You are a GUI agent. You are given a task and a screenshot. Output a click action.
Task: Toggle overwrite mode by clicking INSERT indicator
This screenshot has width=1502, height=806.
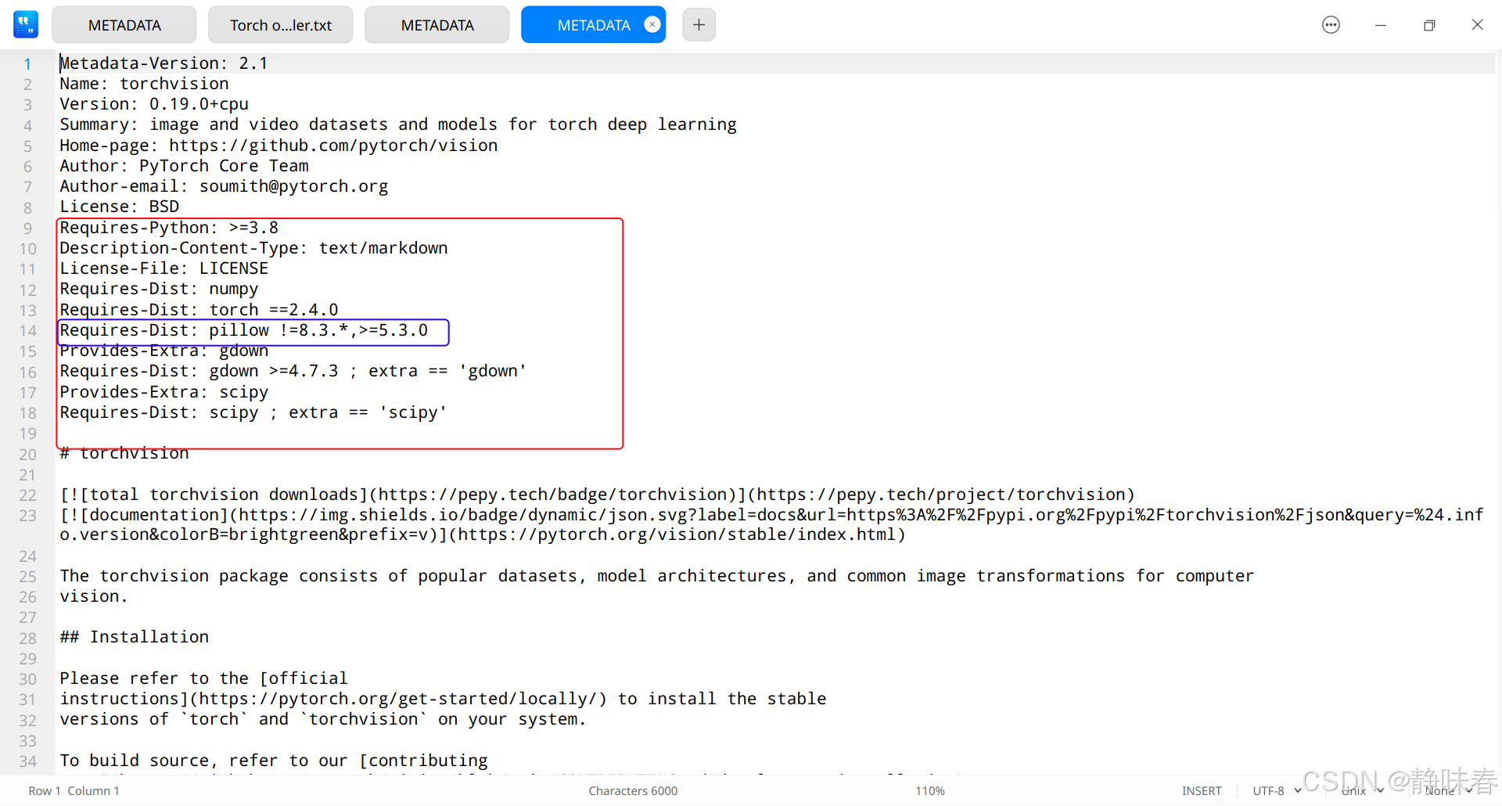click(x=1202, y=790)
